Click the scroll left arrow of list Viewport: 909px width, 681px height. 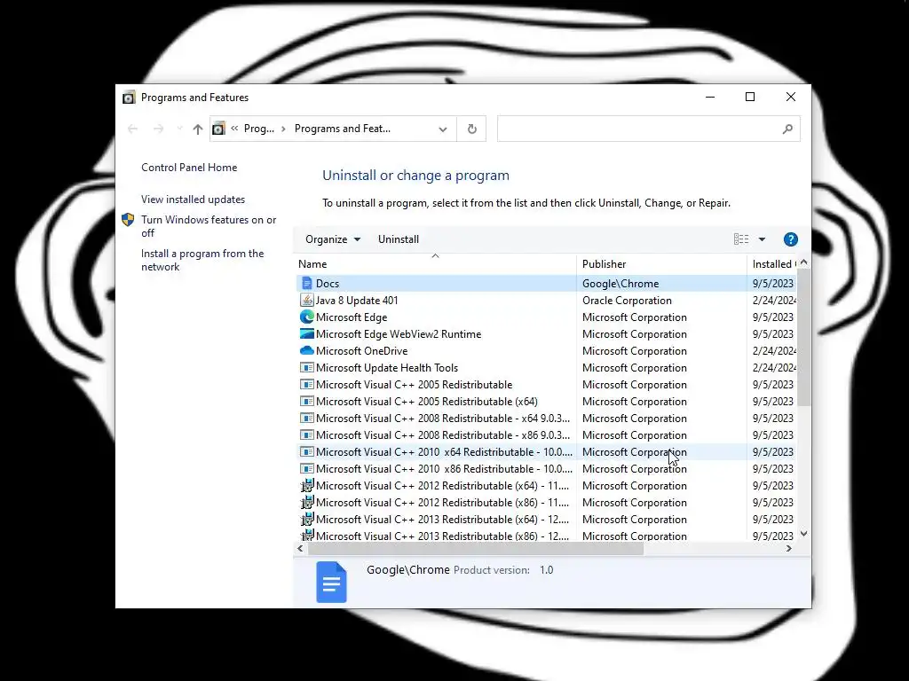pos(300,548)
